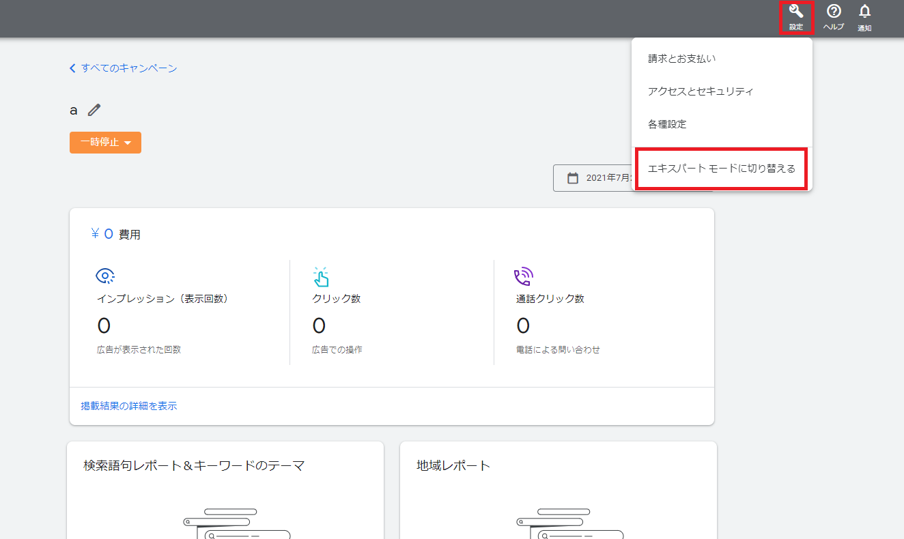The height and width of the screenshot is (539, 904).
Task: Click 電話による問い合わせ description text
Action: pyautogui.click(x=559, y=349)
